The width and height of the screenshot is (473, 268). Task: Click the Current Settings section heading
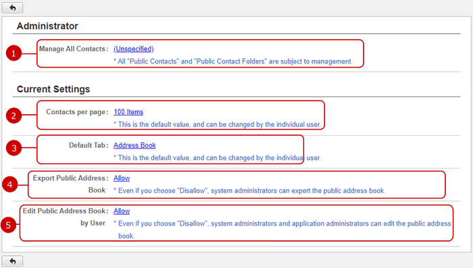click(x=53, y=89)
